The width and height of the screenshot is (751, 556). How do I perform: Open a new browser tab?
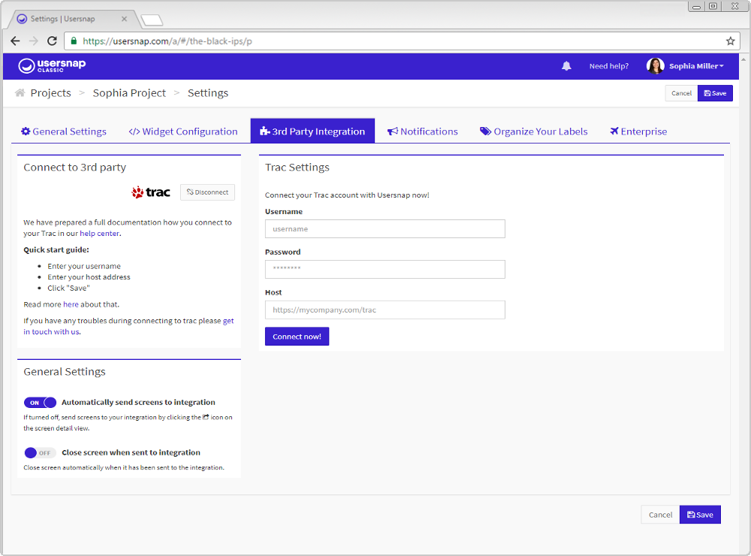pos(152,20)
